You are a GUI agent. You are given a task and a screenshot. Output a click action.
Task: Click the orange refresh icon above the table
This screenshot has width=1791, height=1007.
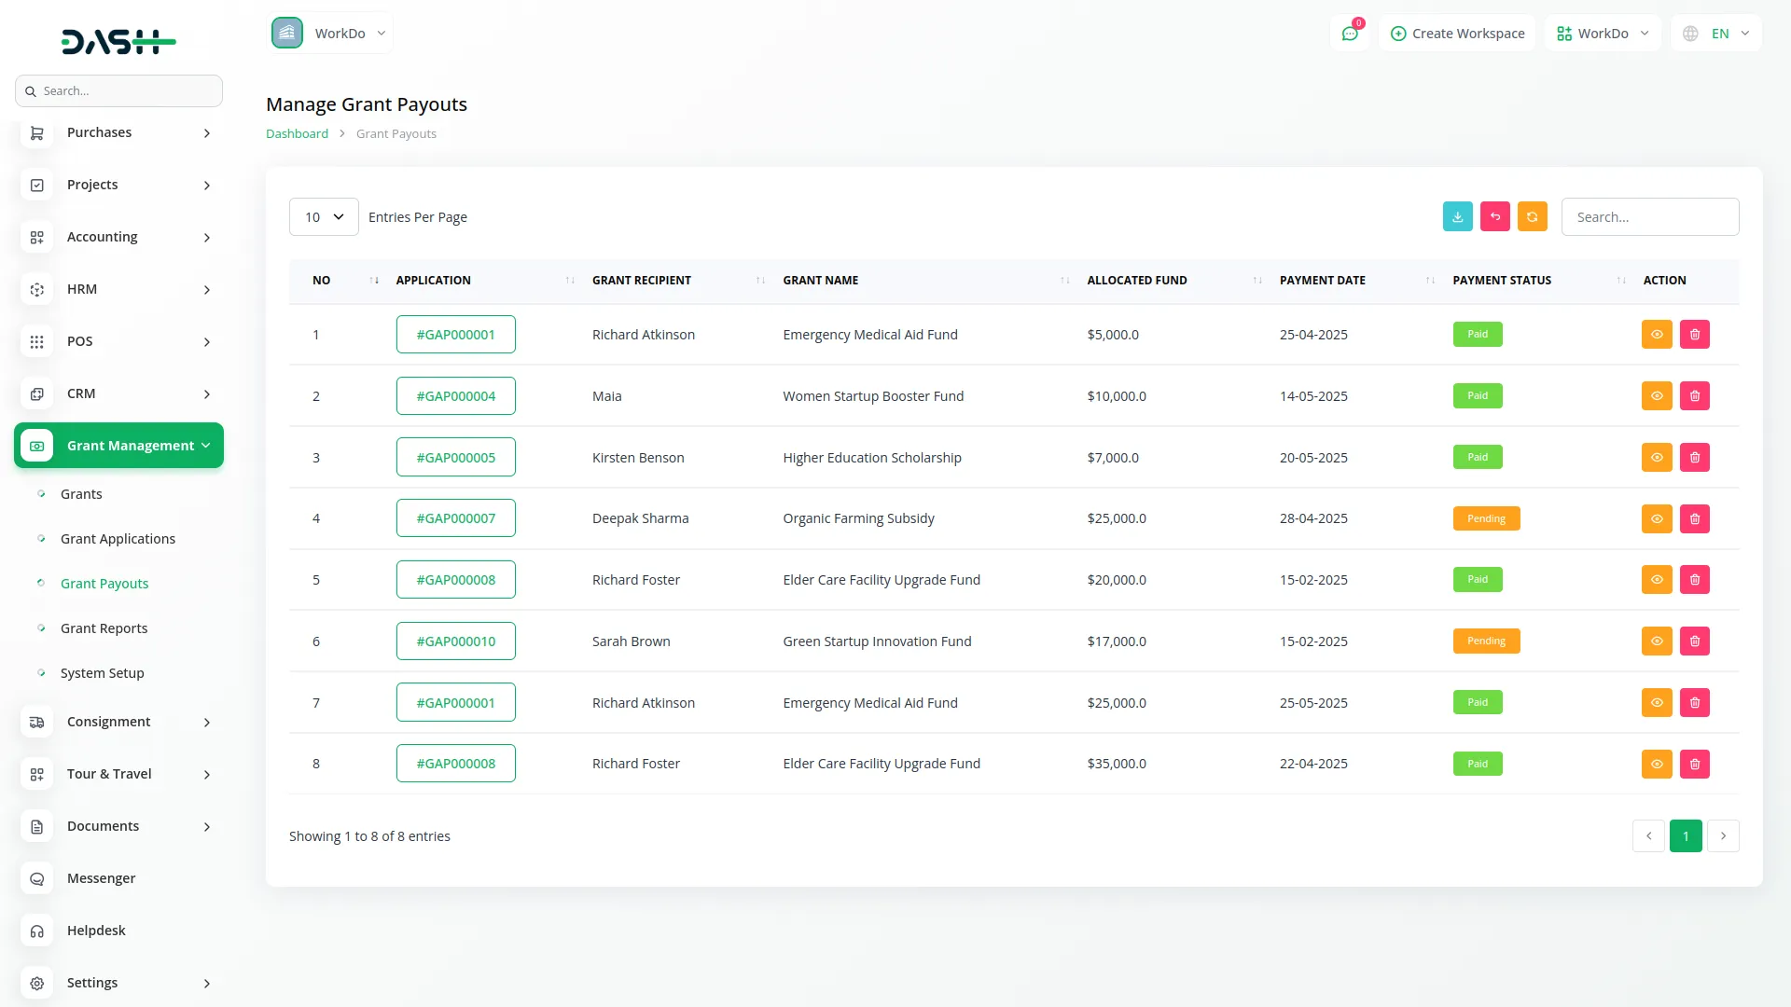pyautogui.click(x=1532, y=216)
